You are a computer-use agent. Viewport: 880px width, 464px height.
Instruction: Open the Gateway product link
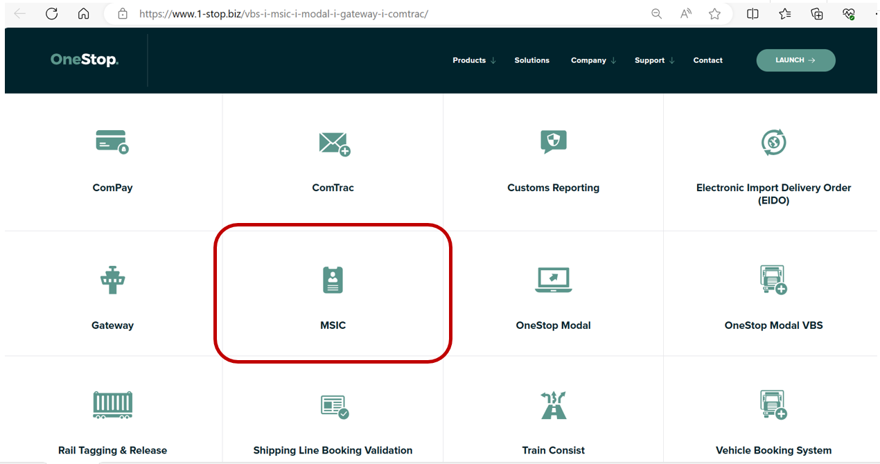tap(112, 325)
